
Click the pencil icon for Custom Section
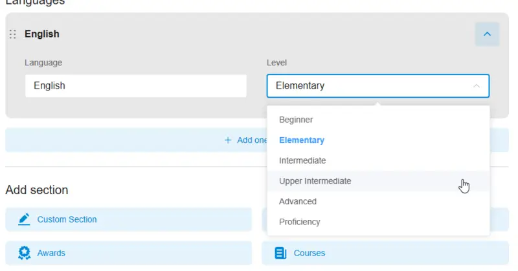[24, 219]
